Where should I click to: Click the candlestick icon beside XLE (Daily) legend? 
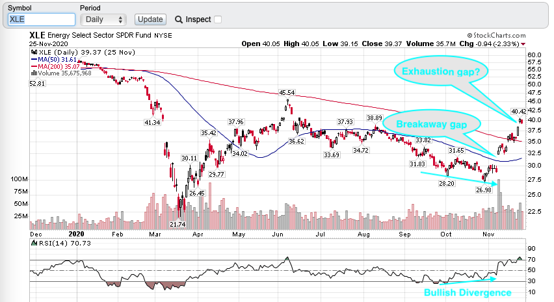pyautogui.click(x=34, y=51)
